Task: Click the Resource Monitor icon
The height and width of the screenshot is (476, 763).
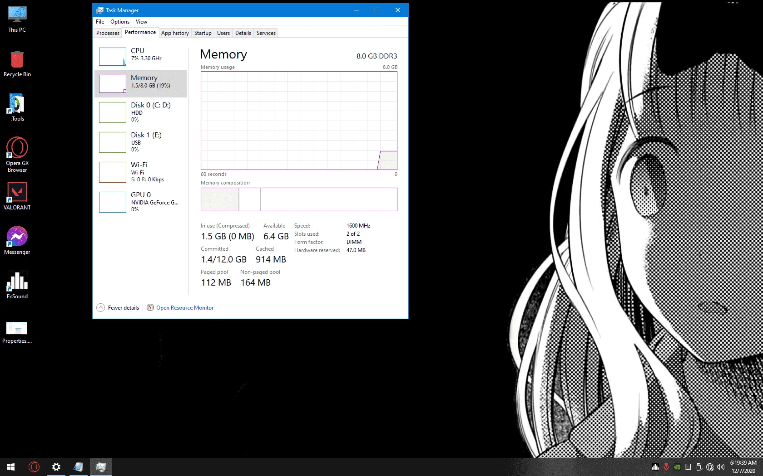Action: [150, 307]
